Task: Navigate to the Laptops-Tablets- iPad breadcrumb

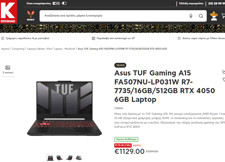Action: click(x=39, y=49)
